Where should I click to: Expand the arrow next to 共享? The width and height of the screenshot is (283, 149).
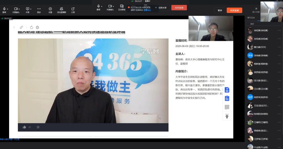pos(31,9)
